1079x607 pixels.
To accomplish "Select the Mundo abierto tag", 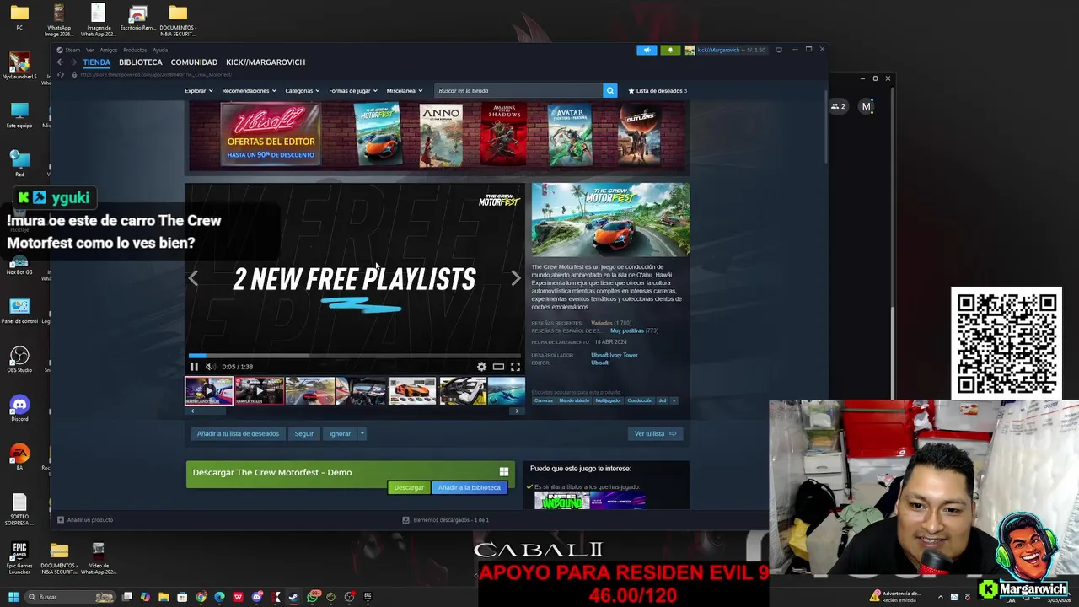I will point(574,400).
